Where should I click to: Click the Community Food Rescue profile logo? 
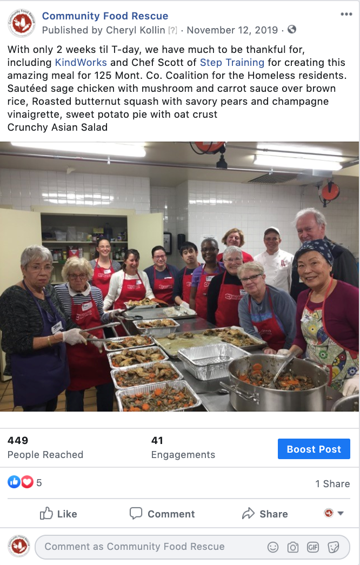coord(22,23)
